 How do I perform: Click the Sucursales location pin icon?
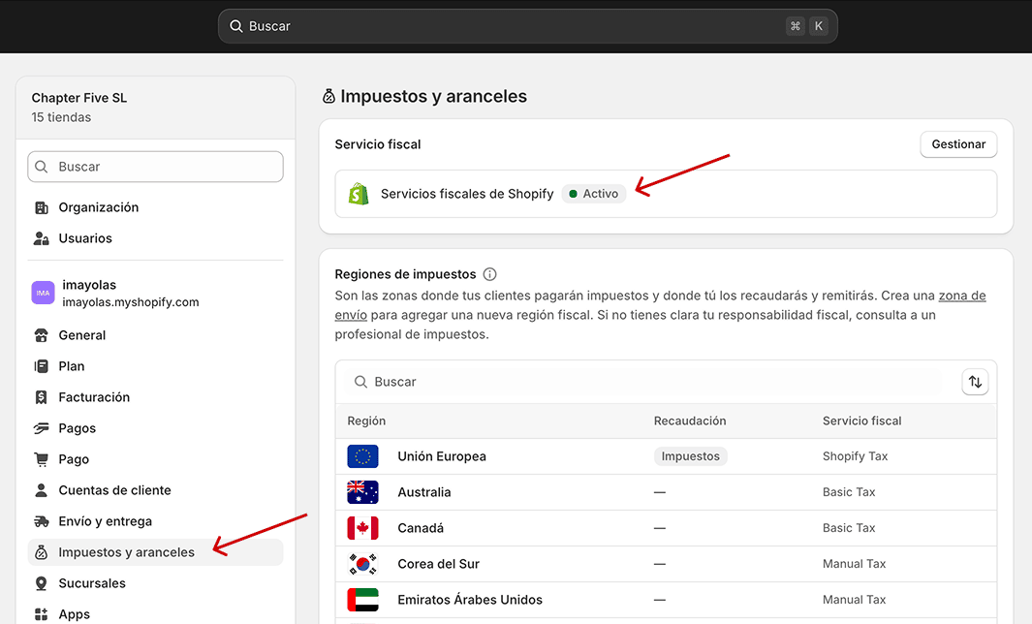coord(42,583)
